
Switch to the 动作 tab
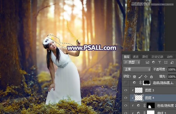point(170,57)
